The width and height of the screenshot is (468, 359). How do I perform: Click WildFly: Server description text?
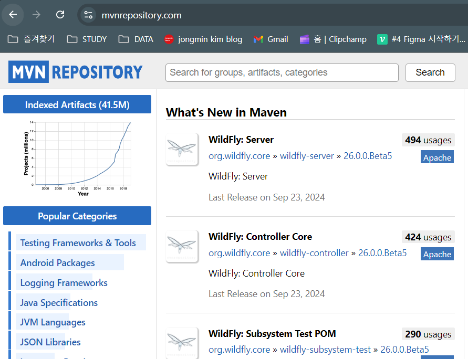[238, 176]
